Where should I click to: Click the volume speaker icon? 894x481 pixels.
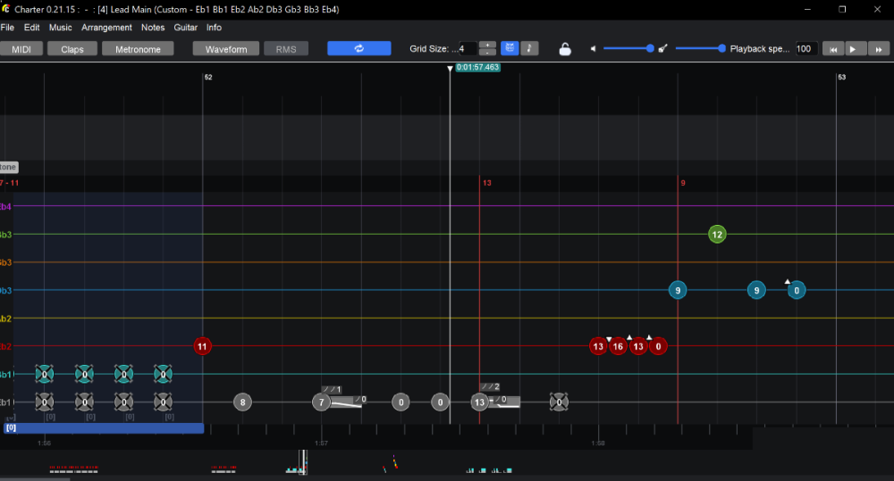(594, 48)
